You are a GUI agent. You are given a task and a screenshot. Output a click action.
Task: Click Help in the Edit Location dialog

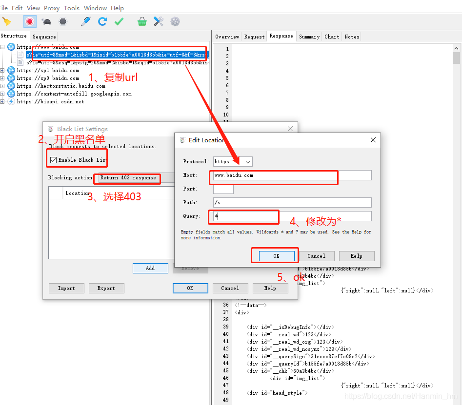pyautogui.click(x=357, y=256)
